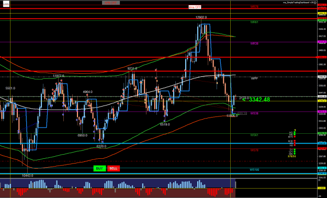
Task: Select the WS100 pivot level label
Action: pos(254,170)
